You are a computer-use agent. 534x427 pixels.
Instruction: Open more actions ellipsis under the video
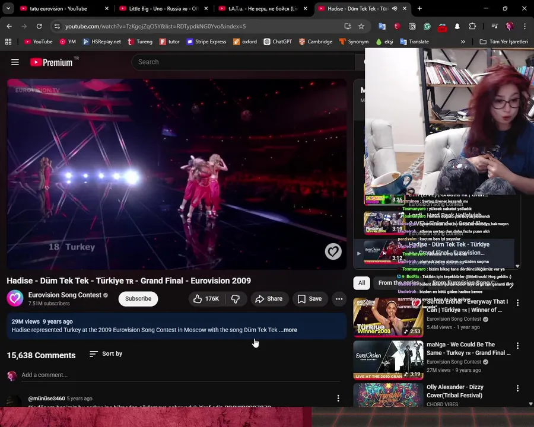[339, 299]
